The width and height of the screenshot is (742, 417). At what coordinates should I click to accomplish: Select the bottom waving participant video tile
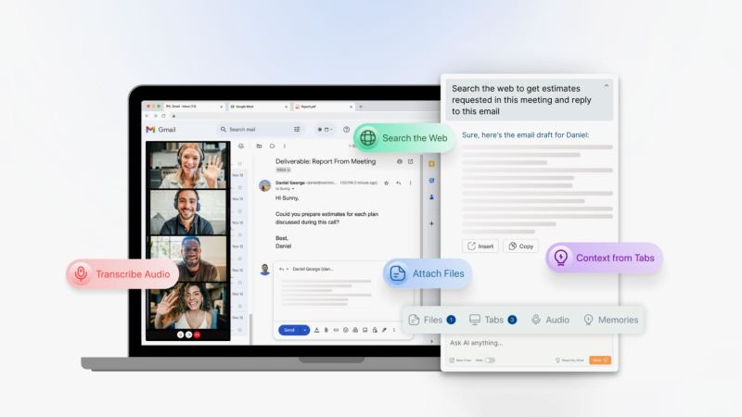(x=188, y=306)
